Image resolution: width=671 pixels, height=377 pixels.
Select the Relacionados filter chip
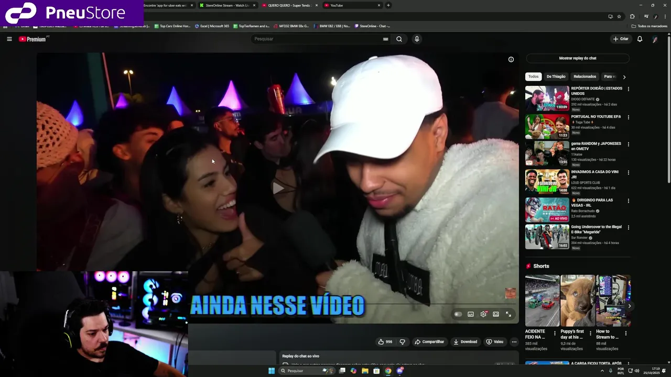pyautogui.click(x=585, y=76)
